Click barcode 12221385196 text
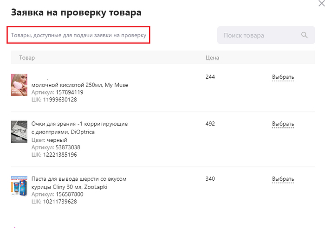The width and height of the screenshot is (325, 228). click(60, 155)
